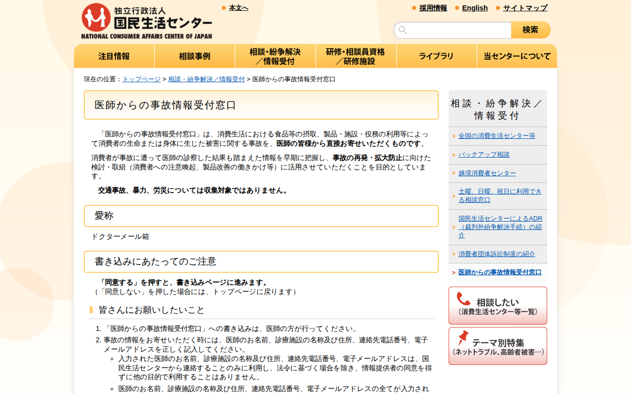Click the 検索 search button
The image size is (631, 394).
point(530,30)
